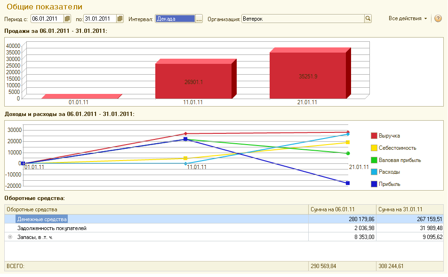
Task: Click ellipsis button next to interval field
Action: coord(199,19)
